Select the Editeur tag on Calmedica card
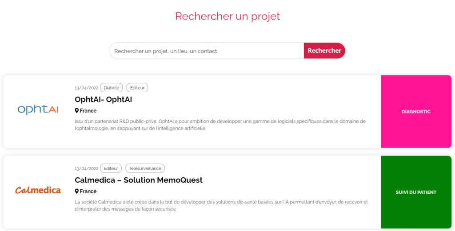This screenshot has height=231, width=455. [111, 168]
